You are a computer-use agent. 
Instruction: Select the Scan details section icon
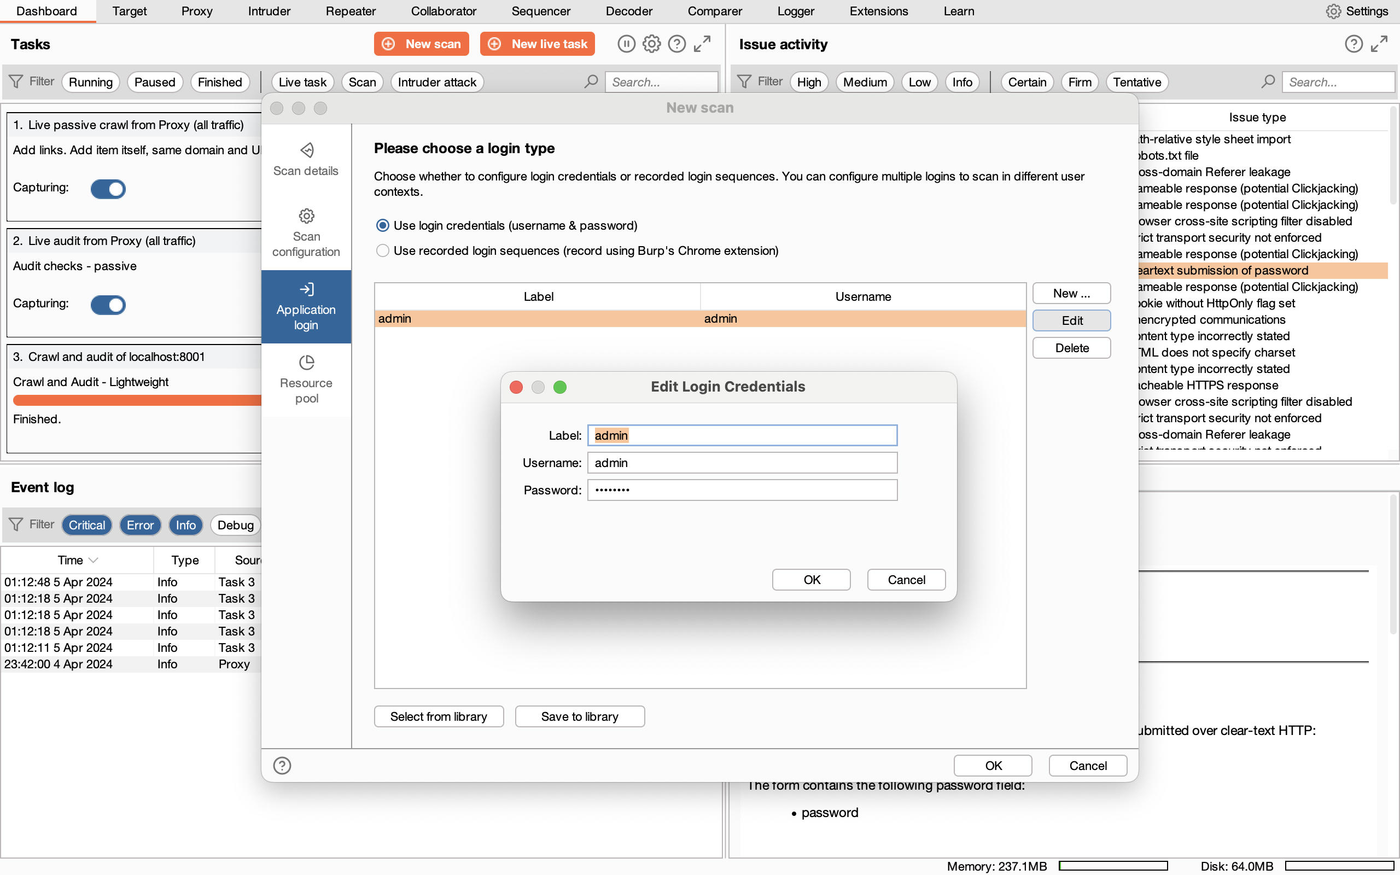point(306,149)
